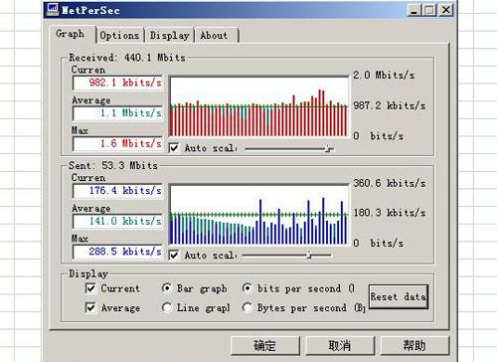Viewport: 497px width, 362px height.
Task: Click the Received Current 982.1 kbits/s field
Action: coord(117,83)
